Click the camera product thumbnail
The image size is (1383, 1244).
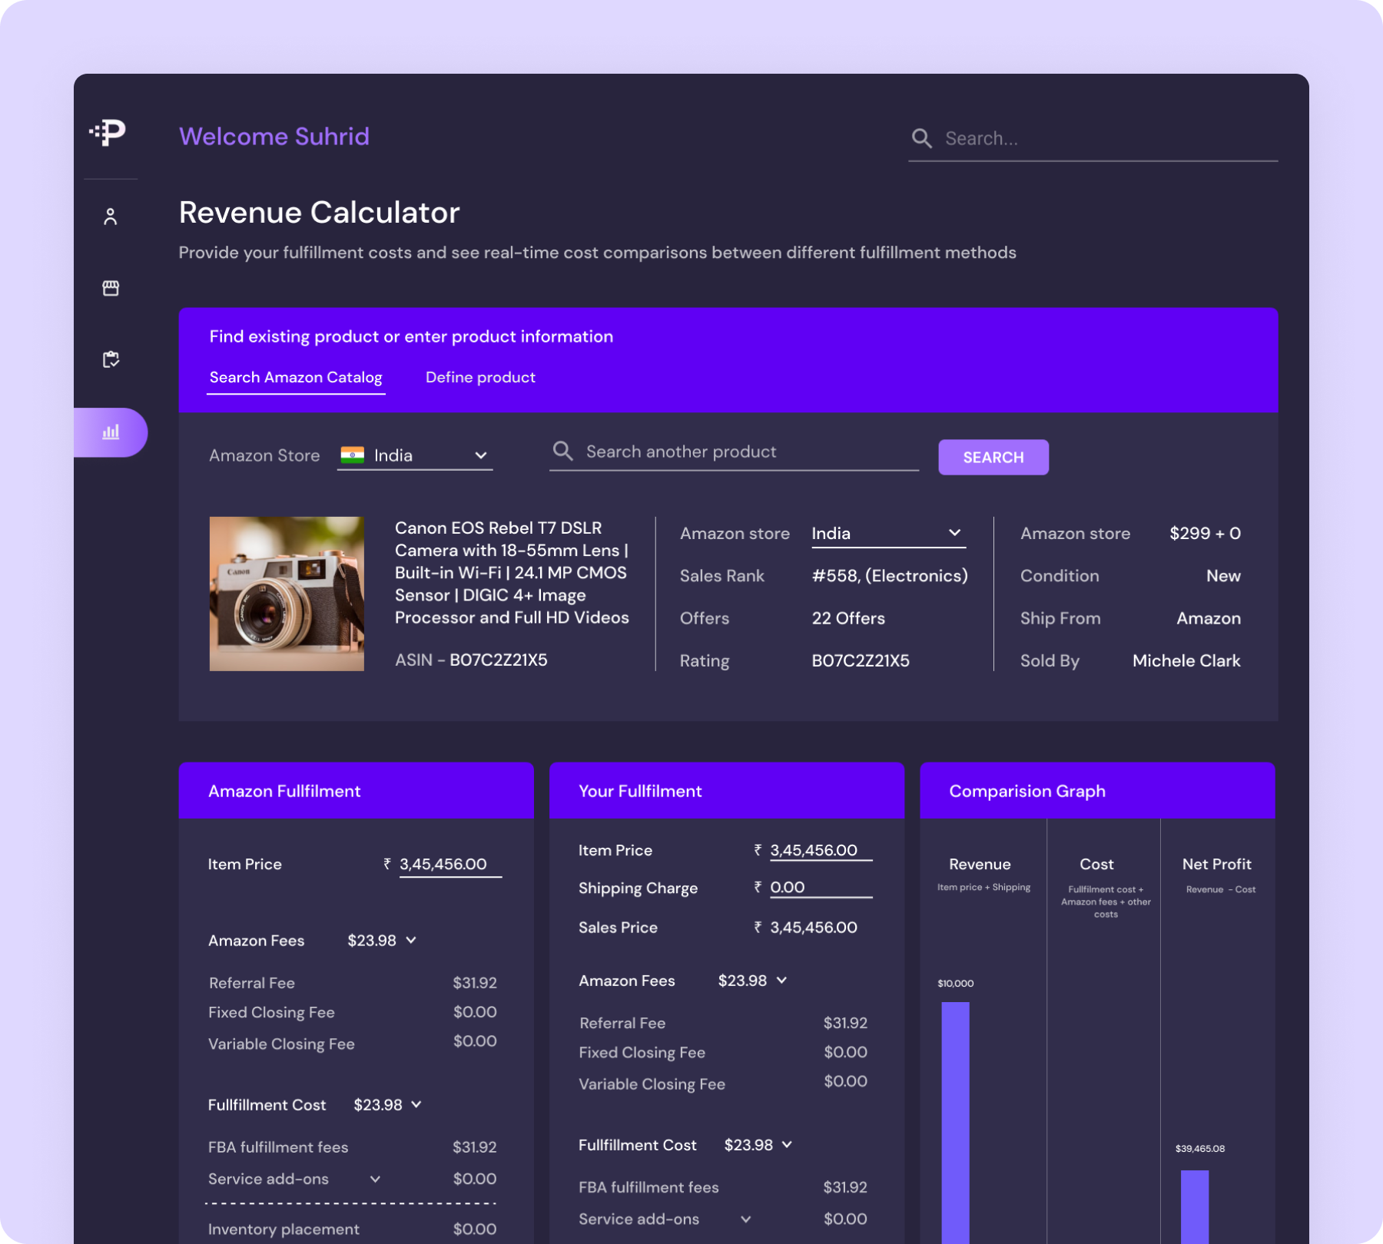[x=286, y=594]
